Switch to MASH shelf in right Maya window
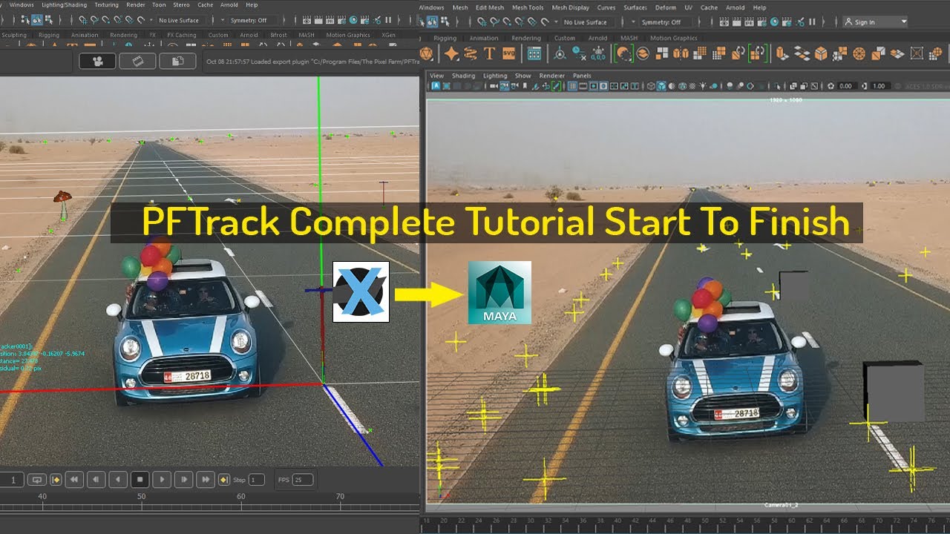 pos(629,38)
